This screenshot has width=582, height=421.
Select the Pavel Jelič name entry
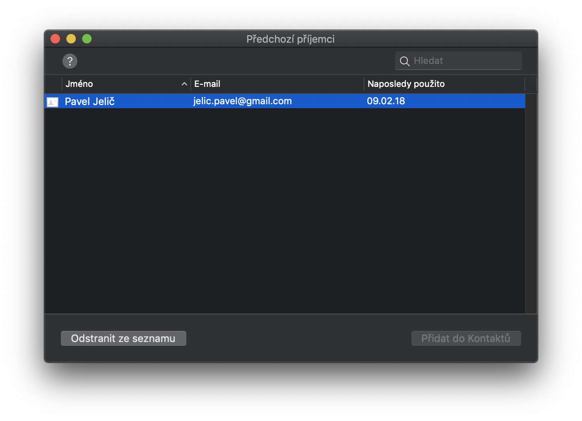click(x=90, y=101)
